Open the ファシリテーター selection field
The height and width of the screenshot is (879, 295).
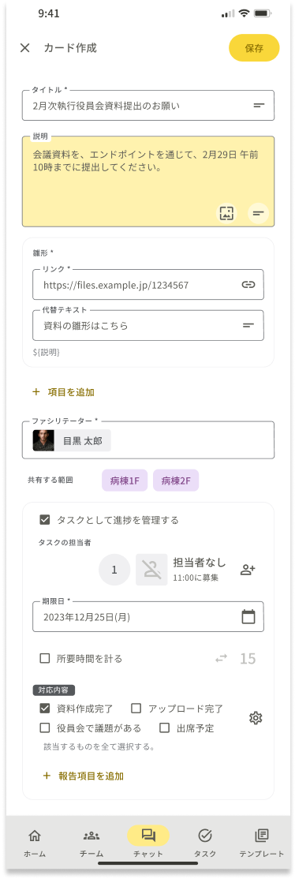(x=148, y=440)
